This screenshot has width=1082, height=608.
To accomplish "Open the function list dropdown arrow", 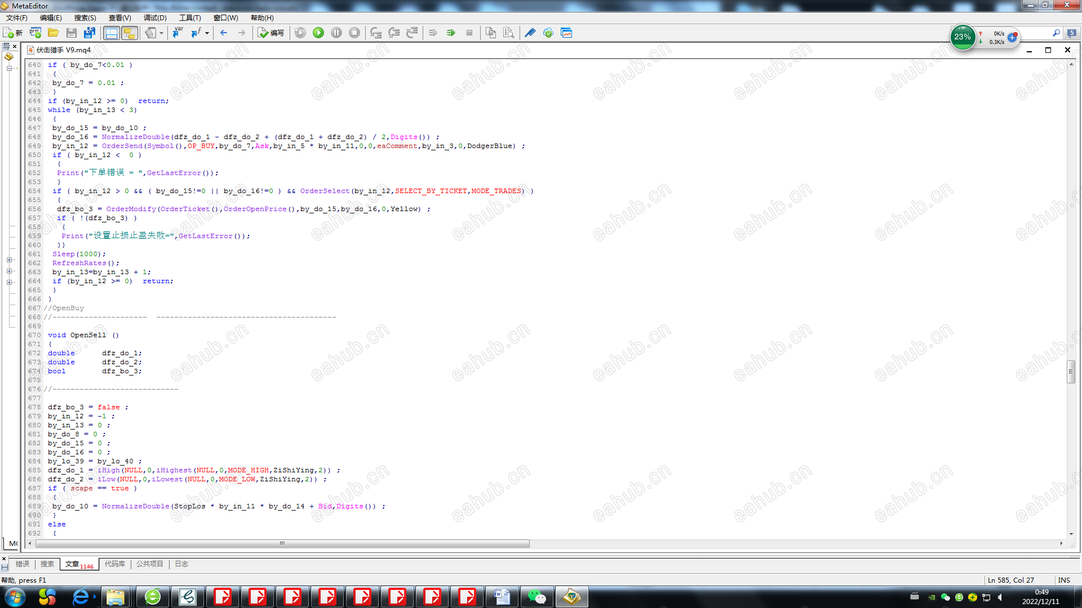I will click(207, 33).
